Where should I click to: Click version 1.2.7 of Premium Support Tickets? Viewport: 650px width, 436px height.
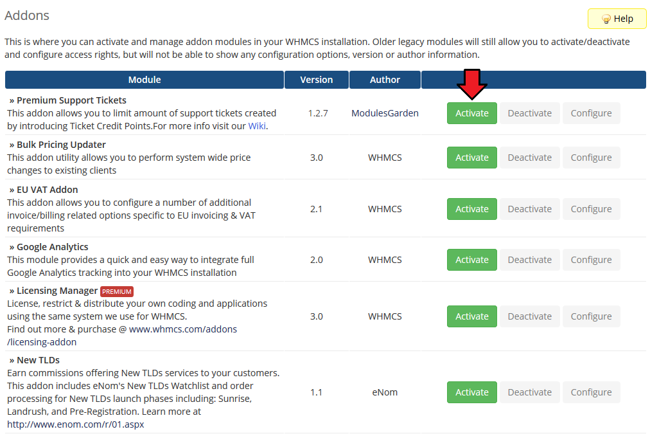(318, 113)
